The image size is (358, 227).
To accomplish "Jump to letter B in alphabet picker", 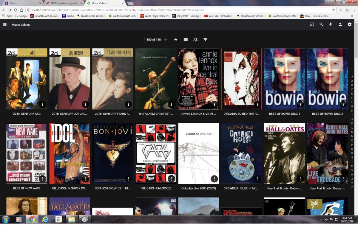I will point(352,85).
